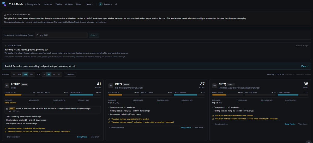Click the 'News catalyst' label on HTHIY

tap(10, 103)
